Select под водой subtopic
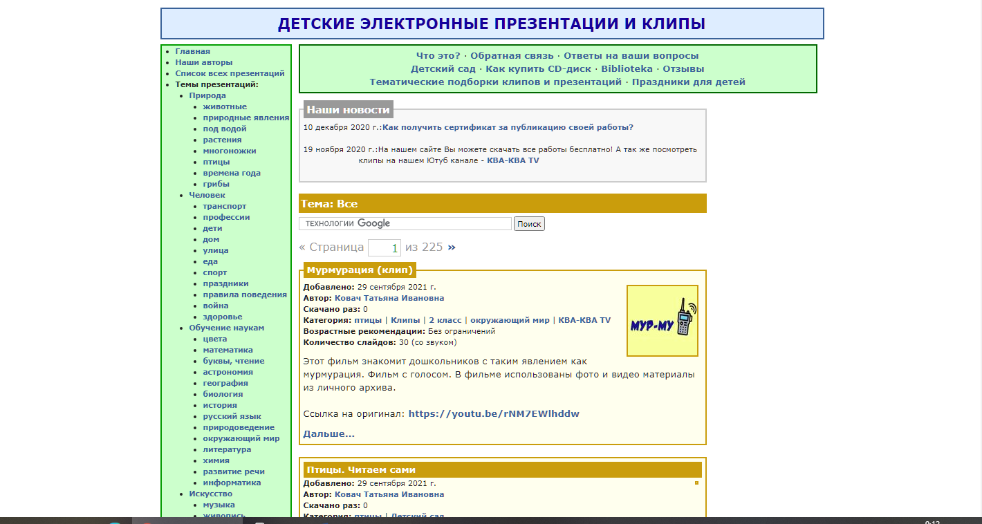Screen dimensions: 982x524 coord(225,129)
